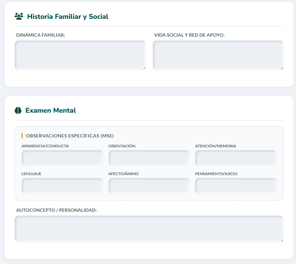Click the resize grip on Vida Social textarea
This screenshot has height=264, width=296.
tap(281, 68)
